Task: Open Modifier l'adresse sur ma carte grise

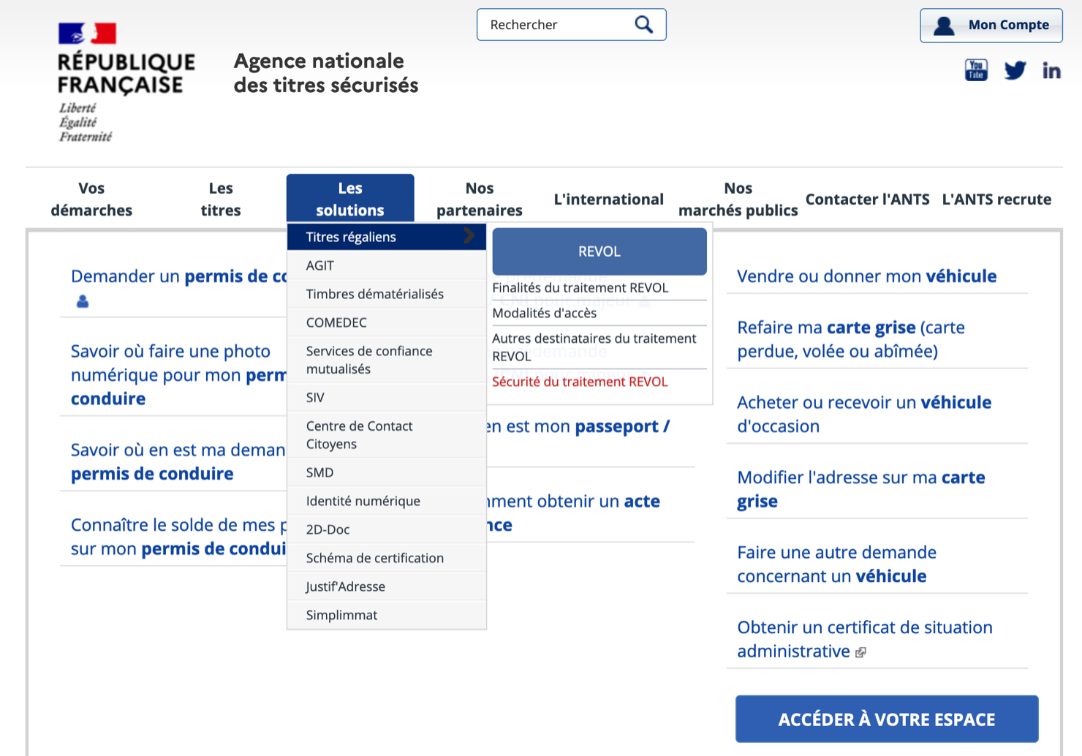Action: pos(861,489)
